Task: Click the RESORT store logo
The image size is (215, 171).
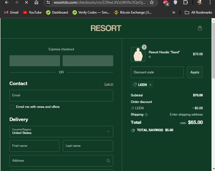Action: pos(106,28)
